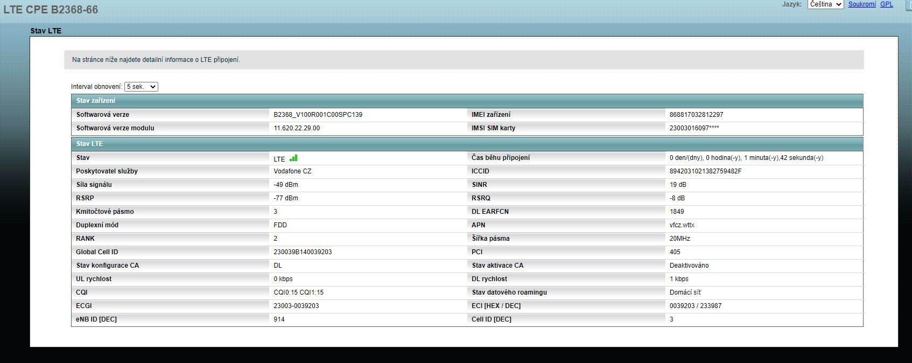
Task: Open the GPL license link
Action: 886,4
